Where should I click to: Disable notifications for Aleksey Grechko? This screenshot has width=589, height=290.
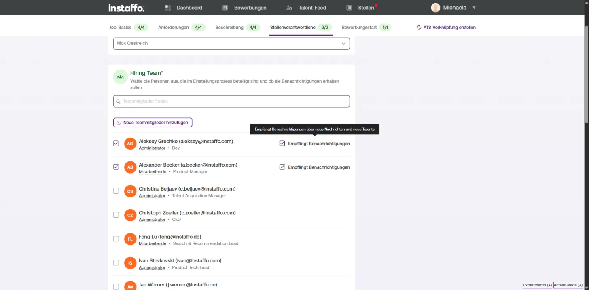coord(282,143)
